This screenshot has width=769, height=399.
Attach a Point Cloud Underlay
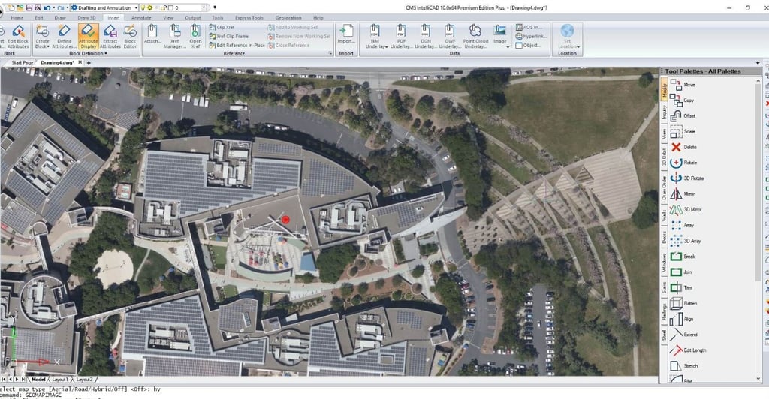click(475, 36)
